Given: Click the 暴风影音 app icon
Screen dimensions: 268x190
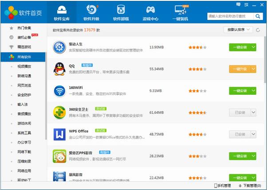Looking at the screenshot, I should click(59, 176).
